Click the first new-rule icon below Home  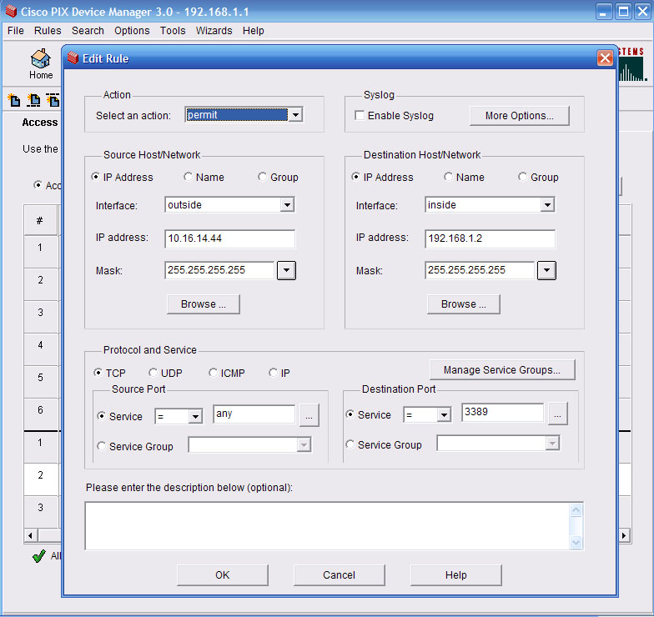(x=13, y=100)
